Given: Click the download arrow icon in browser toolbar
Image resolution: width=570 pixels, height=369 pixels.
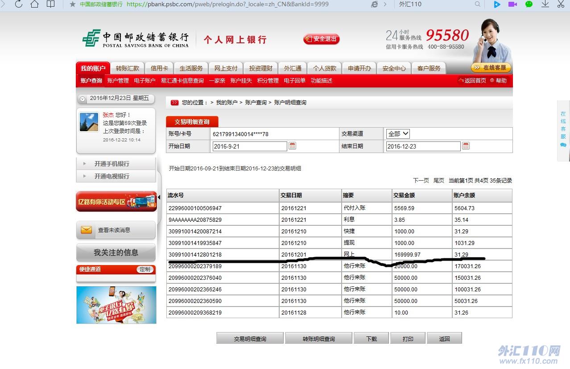Looking at the screenshot, I should [x=545, y=4].
